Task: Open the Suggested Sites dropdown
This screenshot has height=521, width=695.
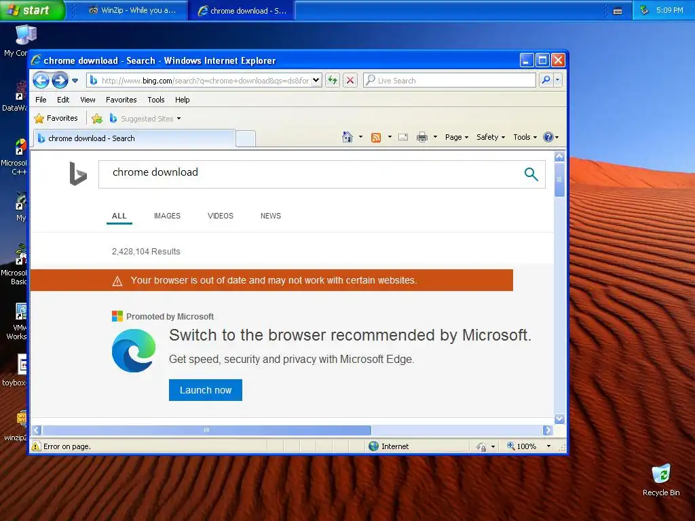Action: coord(145,118)
